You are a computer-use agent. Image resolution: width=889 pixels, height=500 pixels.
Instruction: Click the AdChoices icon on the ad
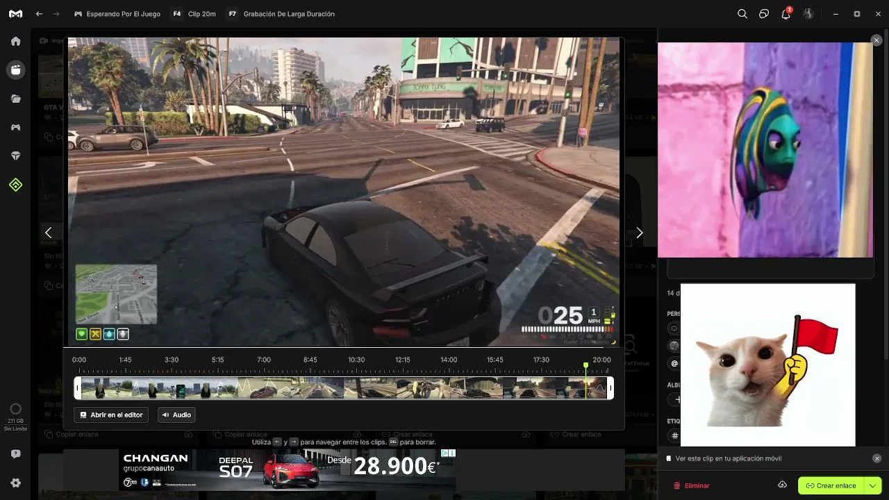[445, 453]
